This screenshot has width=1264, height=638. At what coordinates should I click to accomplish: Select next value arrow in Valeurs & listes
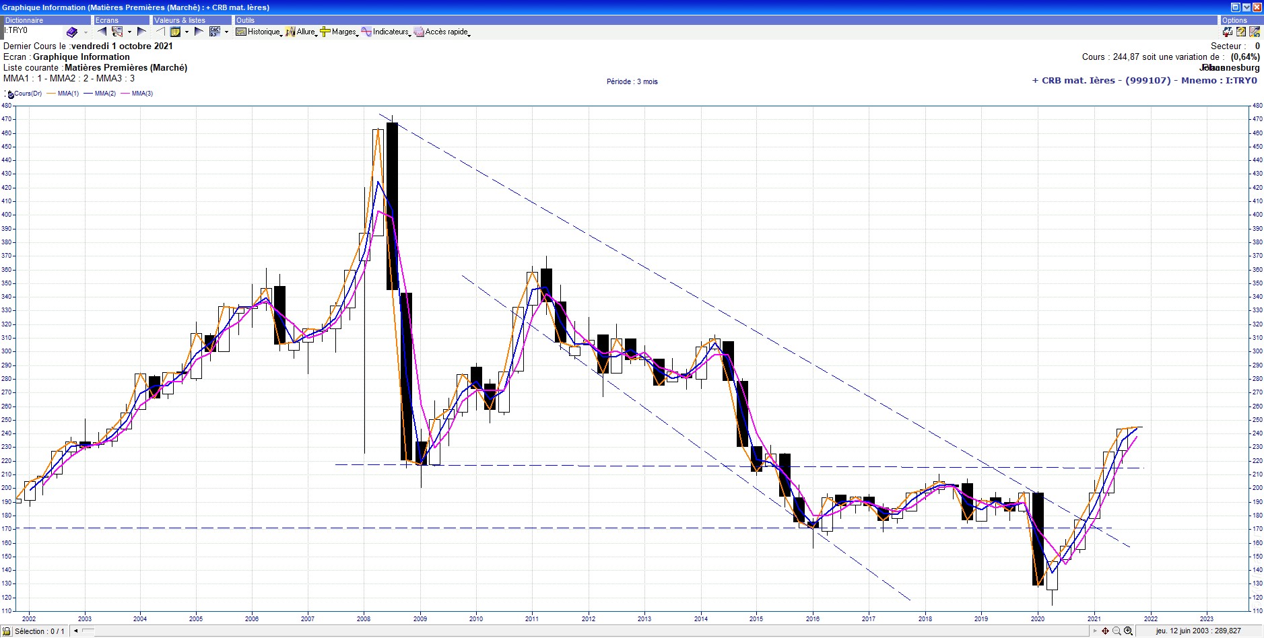pos(199,32)
